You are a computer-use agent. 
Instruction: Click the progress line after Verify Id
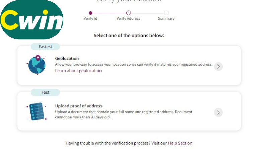pyautogui.click(x=109, y=13)
